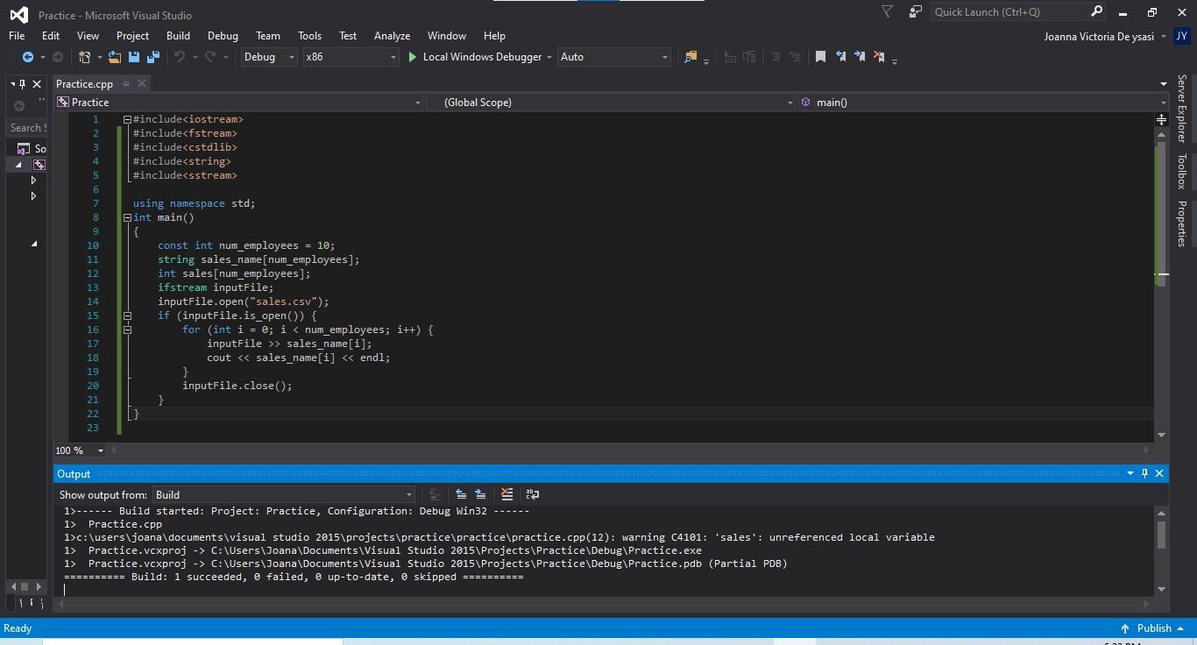This screenshot has height=645, width=1197.
Task: Go to the next bookmark
Action: pos(860,57)
